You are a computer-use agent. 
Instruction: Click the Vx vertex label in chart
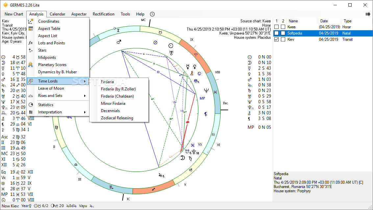point(200,144)
